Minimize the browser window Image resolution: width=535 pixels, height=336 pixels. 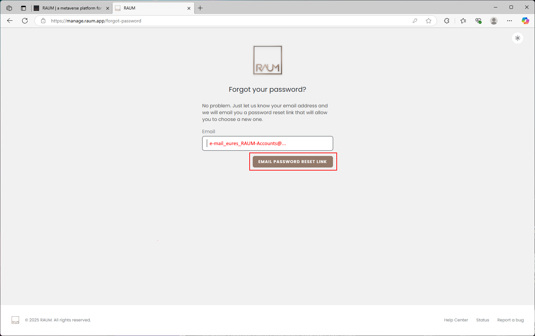[496, 7]
